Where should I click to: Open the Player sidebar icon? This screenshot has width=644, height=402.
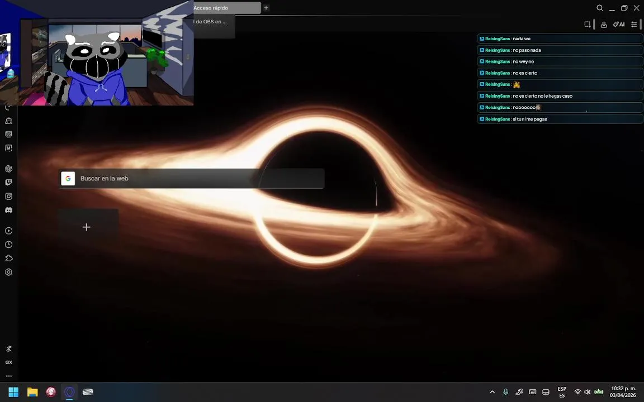(8, 231)
